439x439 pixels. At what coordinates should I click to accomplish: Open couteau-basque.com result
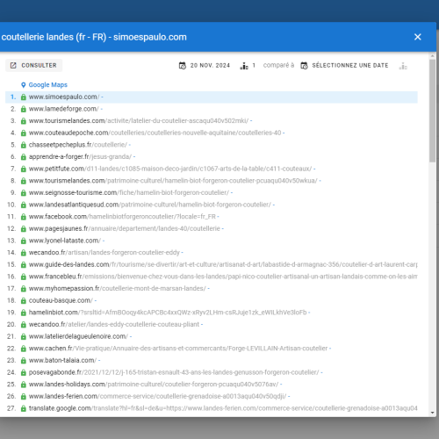61,301
